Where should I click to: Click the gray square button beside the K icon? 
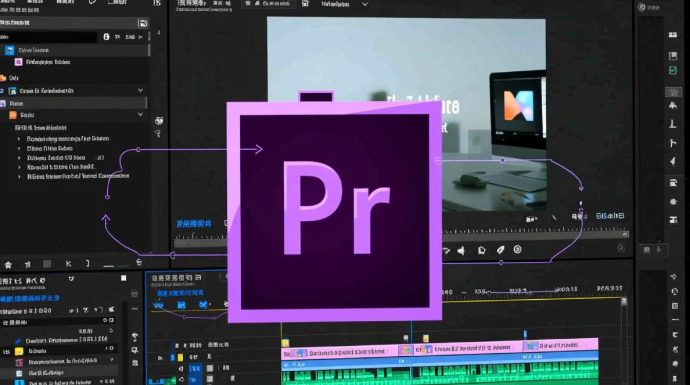(47, 264)
